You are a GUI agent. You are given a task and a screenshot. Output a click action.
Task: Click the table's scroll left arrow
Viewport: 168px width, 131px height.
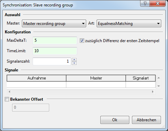click(9, 92)
